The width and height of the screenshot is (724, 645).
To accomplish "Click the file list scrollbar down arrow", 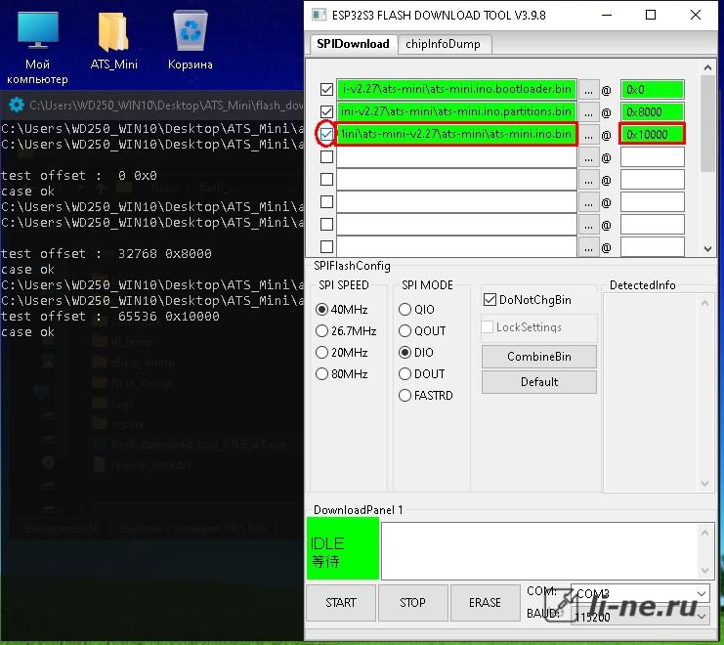I will pyautogui.click(x=707, y=249).
